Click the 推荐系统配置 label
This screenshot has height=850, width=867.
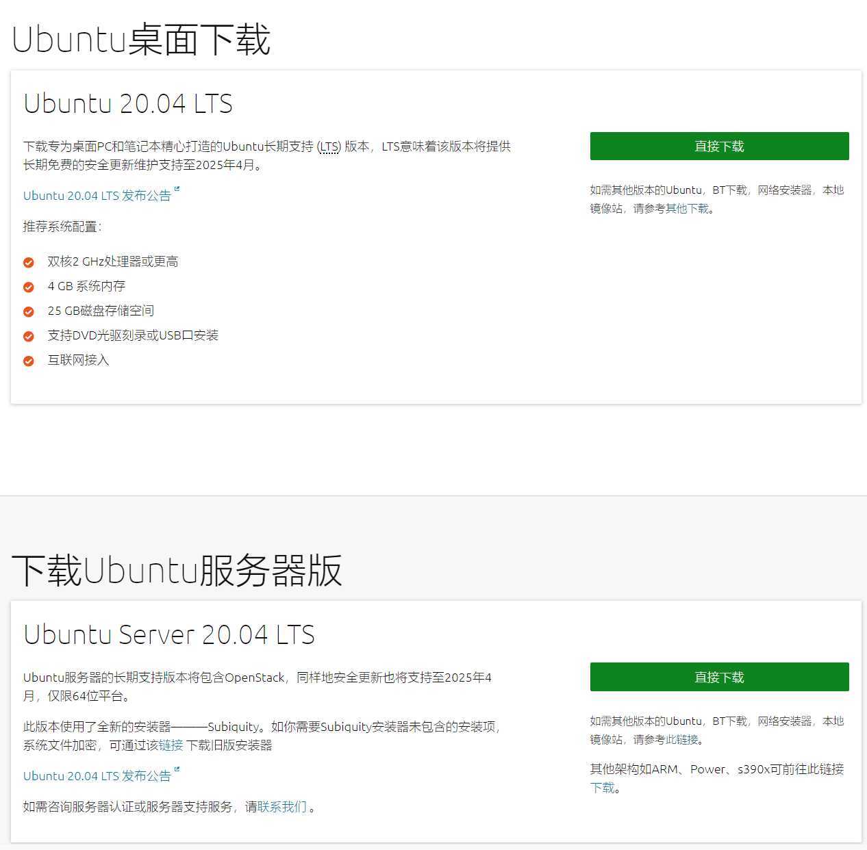tap(62, 227)
